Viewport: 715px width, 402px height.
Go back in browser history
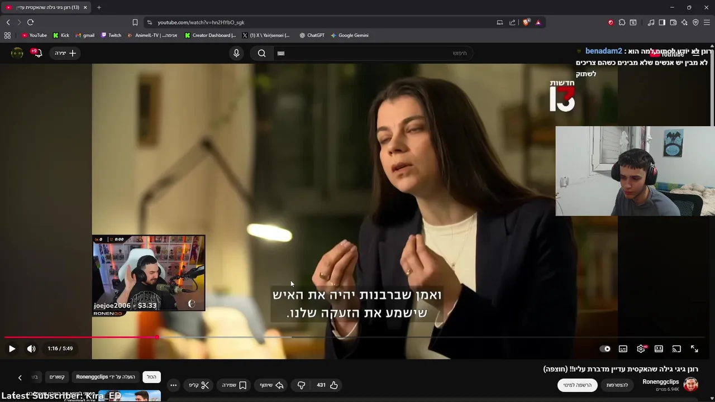tap(8, 22)
